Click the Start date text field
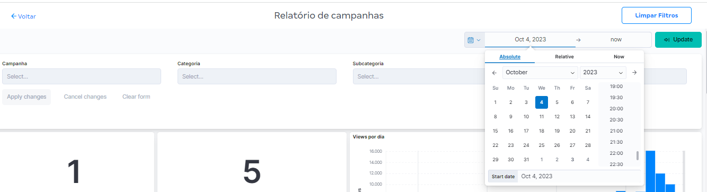This screenshot has height=192, width=707. pyautogui.click(x=579, y=177)
